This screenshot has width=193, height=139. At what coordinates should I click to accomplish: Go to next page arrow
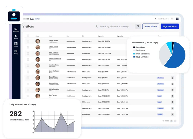pos(175,121)
